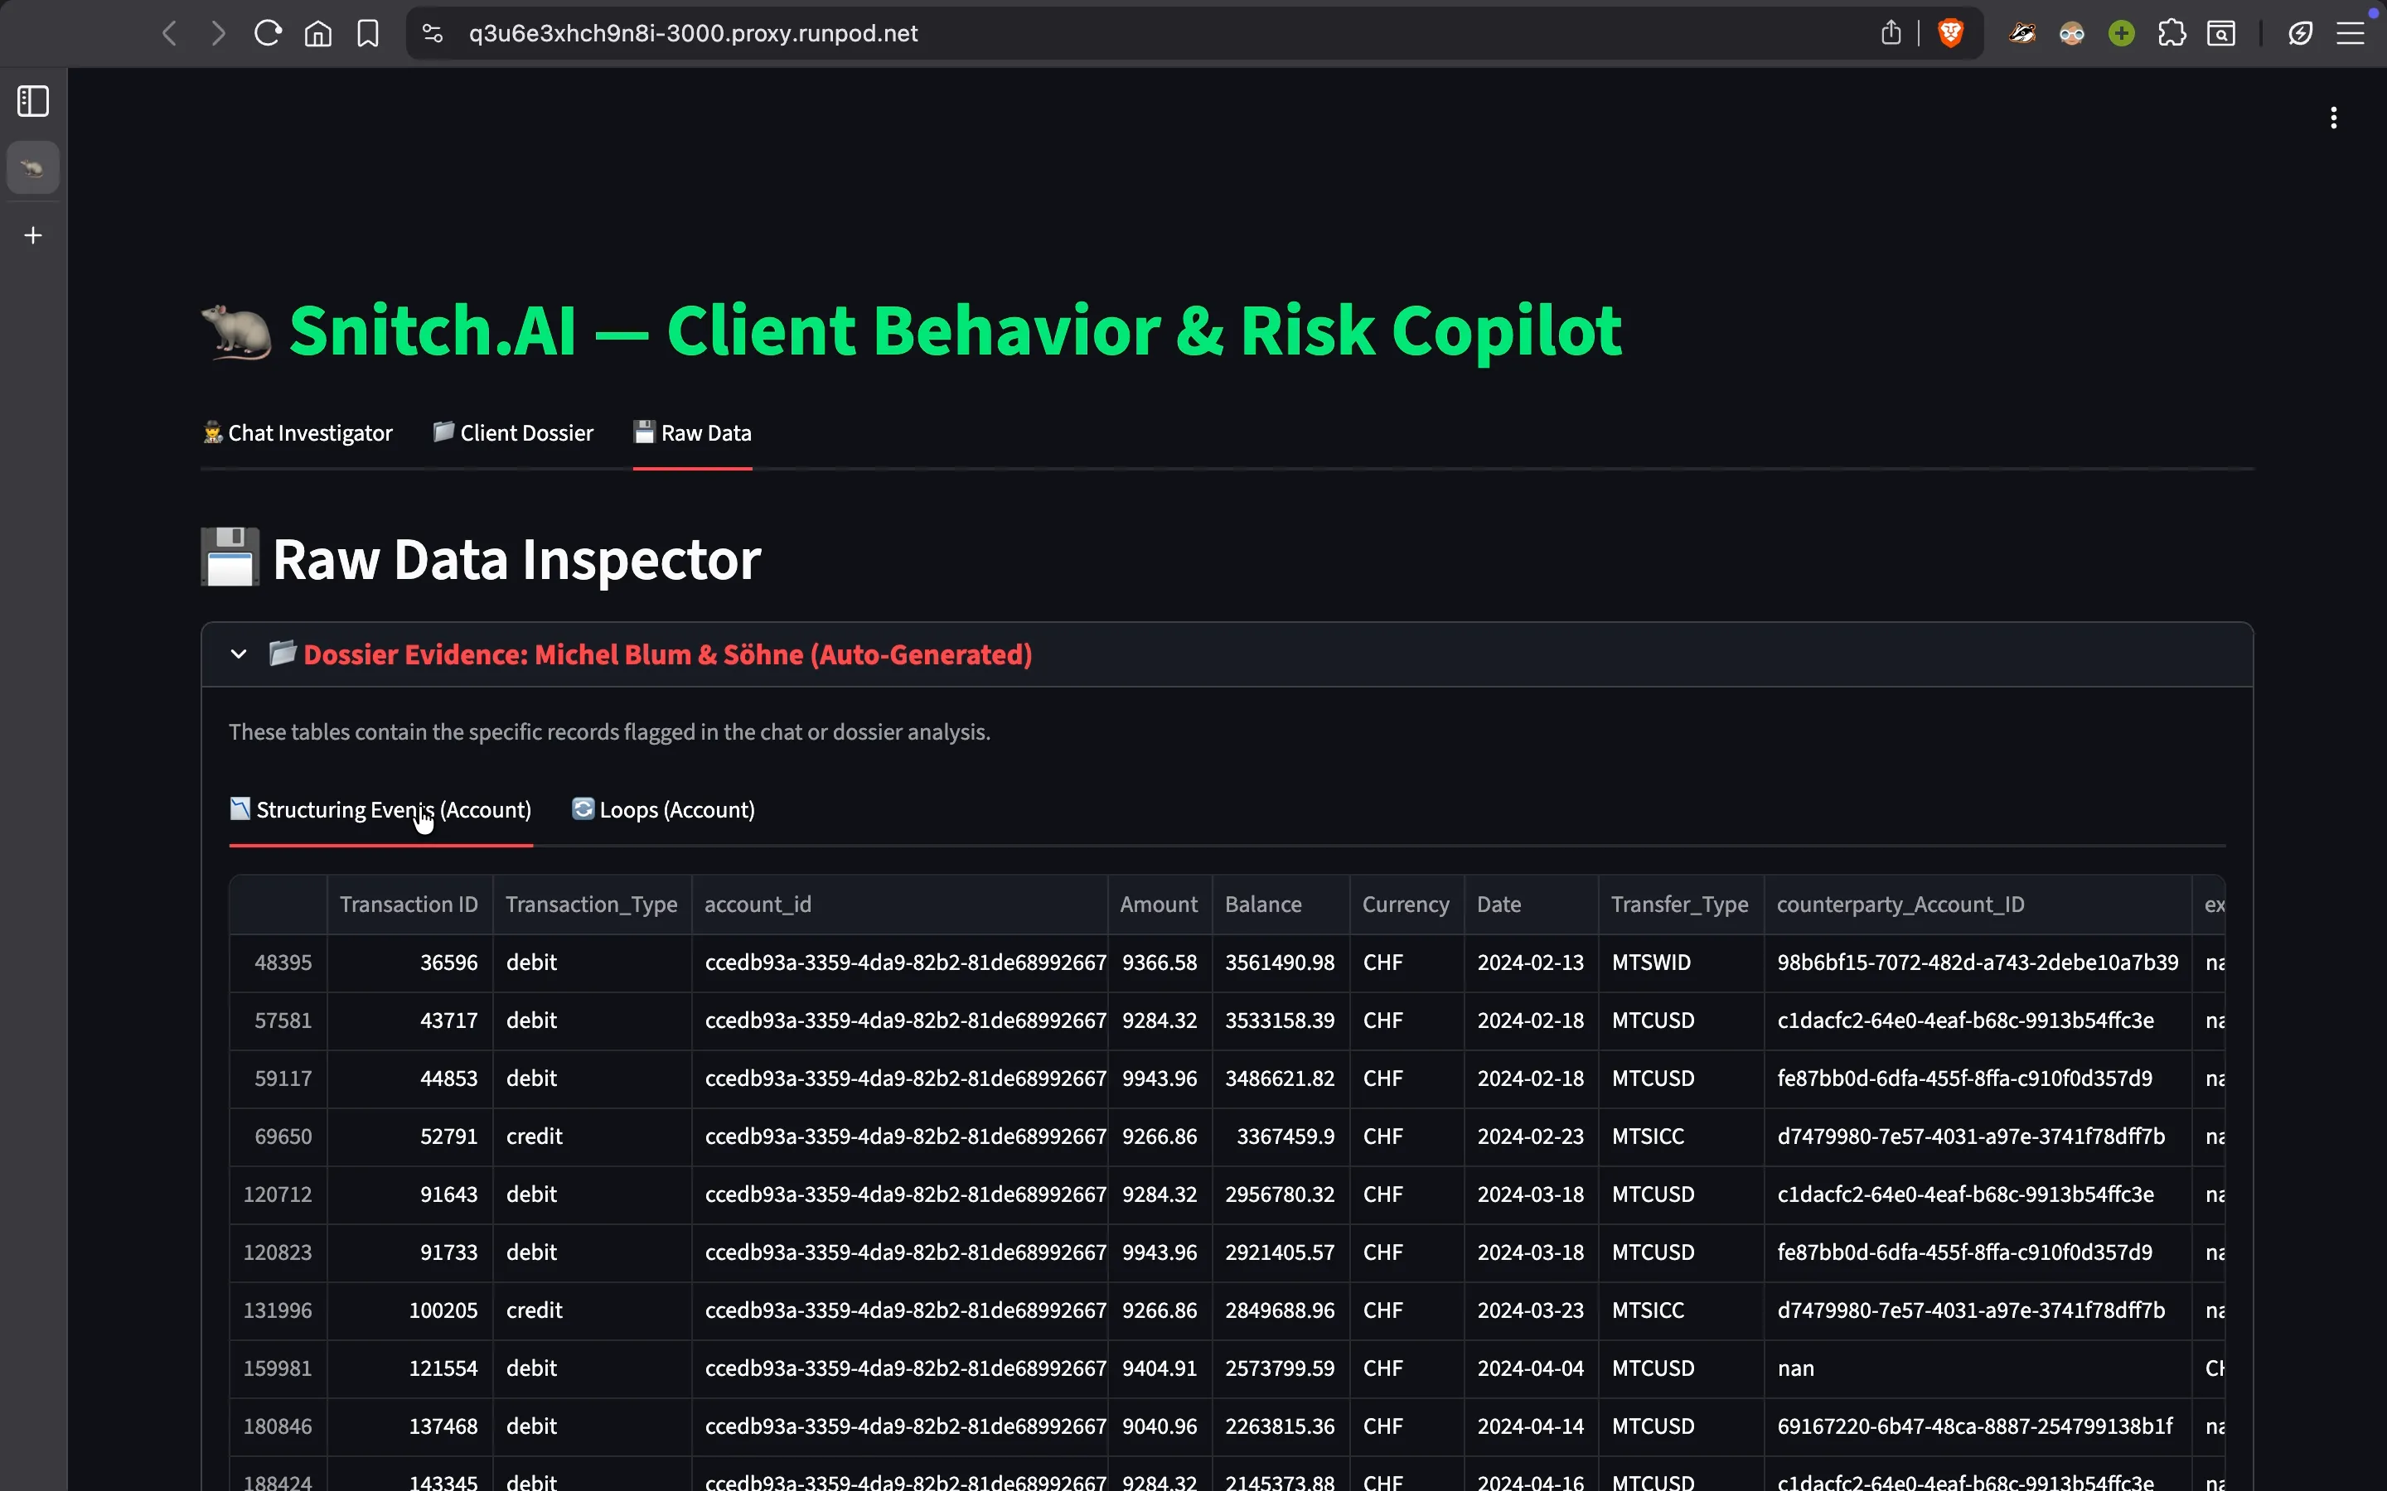
Task: Open the browser hamburger menu
Action: tap(2351, 33)
